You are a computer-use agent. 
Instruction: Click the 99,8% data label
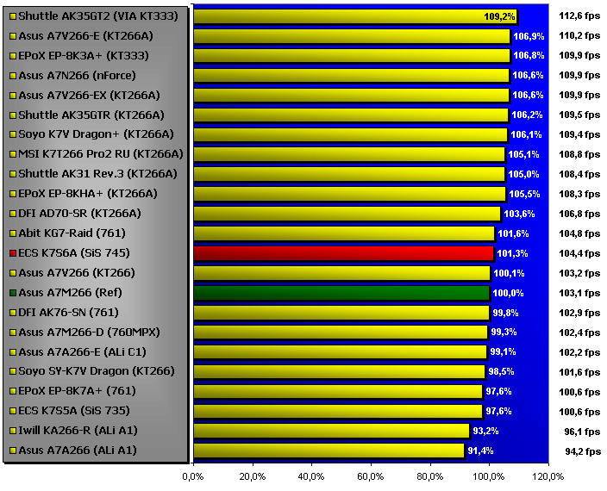tap(505, 313)
